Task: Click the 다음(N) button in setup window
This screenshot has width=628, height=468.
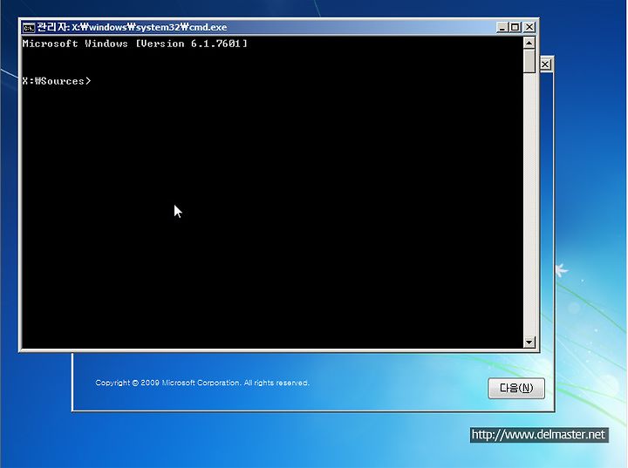Action: coord(516,388)
